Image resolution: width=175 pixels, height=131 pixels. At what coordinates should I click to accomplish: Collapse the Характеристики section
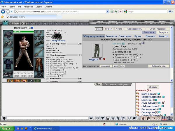[x=47, y=44]
